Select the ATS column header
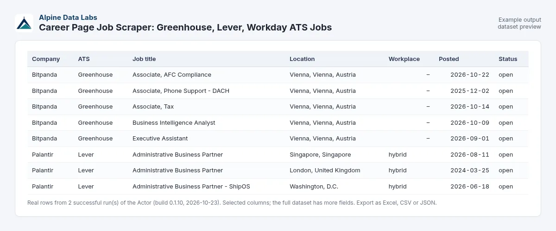The width and height of the screenshot is (556, 231). coord(84,59)
